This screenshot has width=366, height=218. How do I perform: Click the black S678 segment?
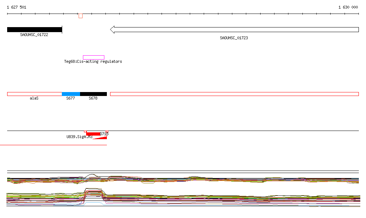coord(93,94)
